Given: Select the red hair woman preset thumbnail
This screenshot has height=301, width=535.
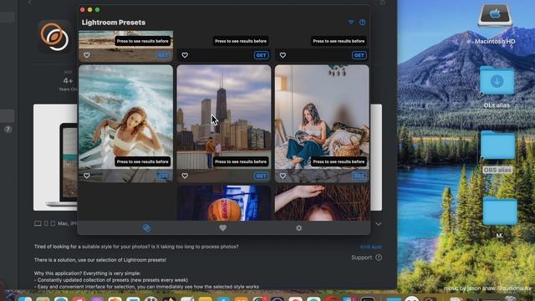Looking at the screenshot, I should coord(322,202).
